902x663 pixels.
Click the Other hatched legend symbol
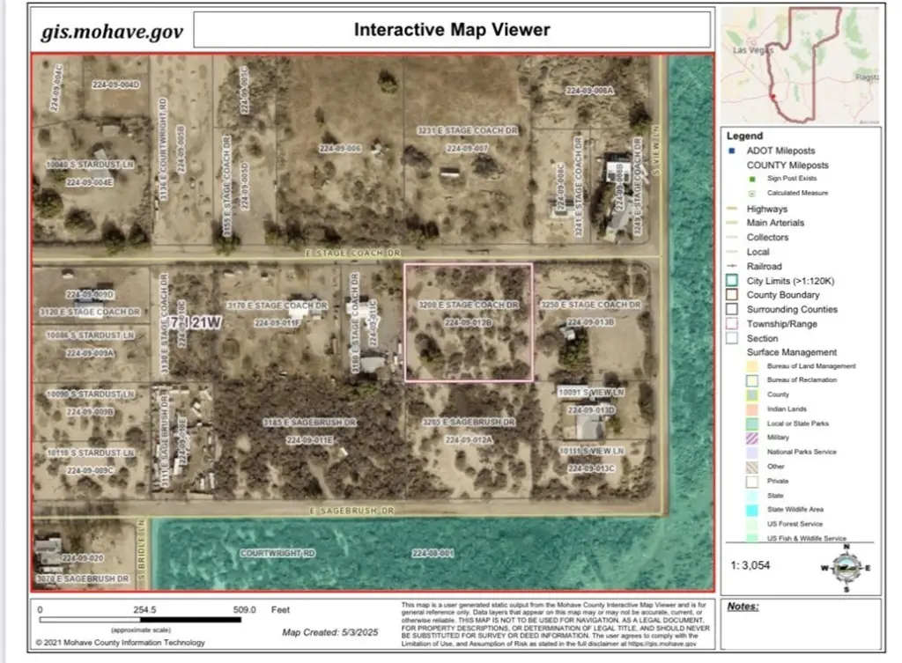[x=752, y=467]
